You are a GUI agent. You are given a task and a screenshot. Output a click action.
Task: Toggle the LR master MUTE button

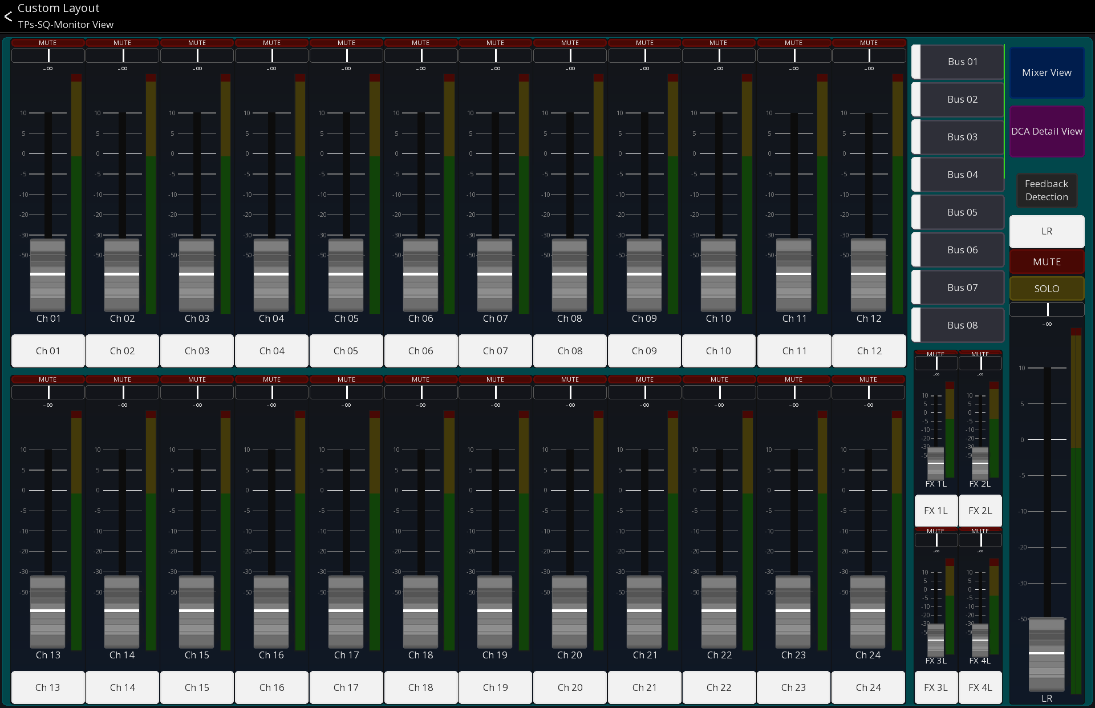1047,262
